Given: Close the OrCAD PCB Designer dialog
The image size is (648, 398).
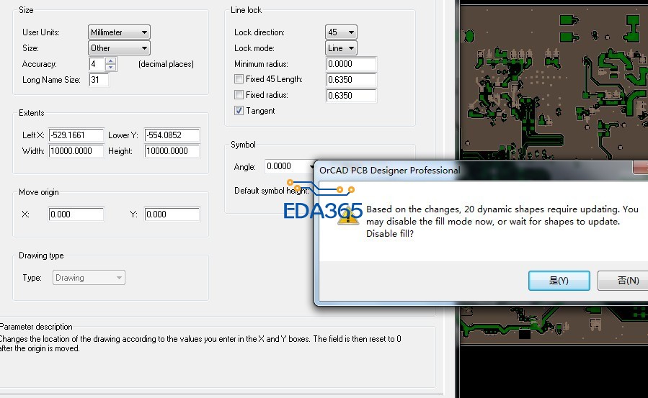Looking at the screenshot, I should [641, 168].
